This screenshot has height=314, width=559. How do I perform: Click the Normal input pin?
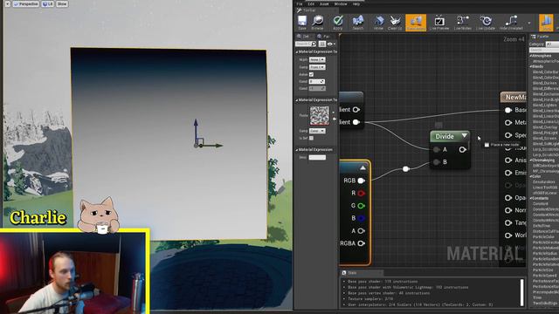(508, 210)
